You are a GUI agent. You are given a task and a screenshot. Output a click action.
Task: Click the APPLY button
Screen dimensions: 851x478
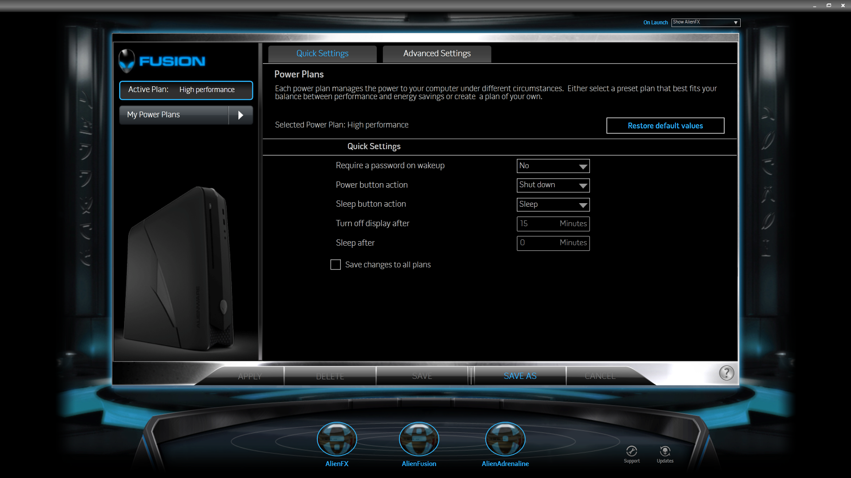coord(250,376)
